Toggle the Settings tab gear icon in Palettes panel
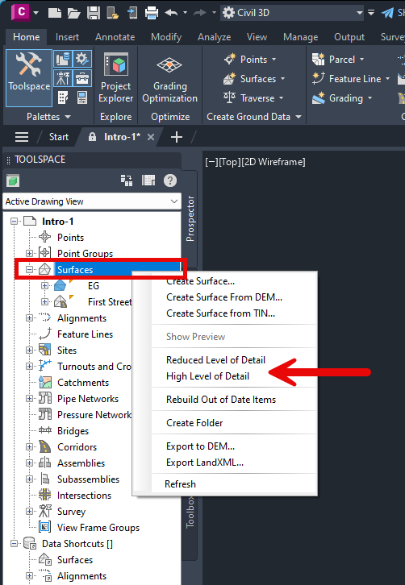The height and width of the screenshot is (585, 405). click(81, 59)
